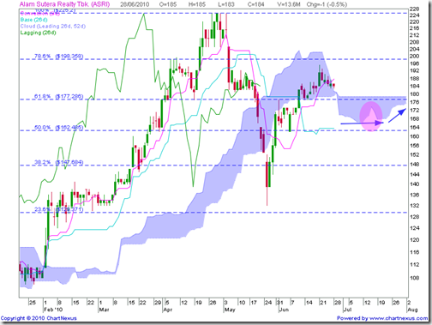Select the Base (26d) legend entry
Screen dimensions: 432x325
33,20
